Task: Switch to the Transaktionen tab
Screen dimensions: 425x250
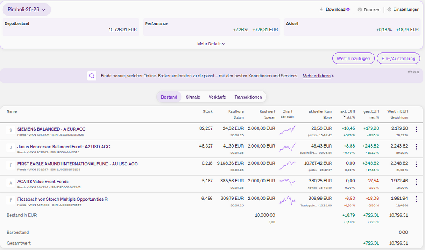Action: (248, 97)
